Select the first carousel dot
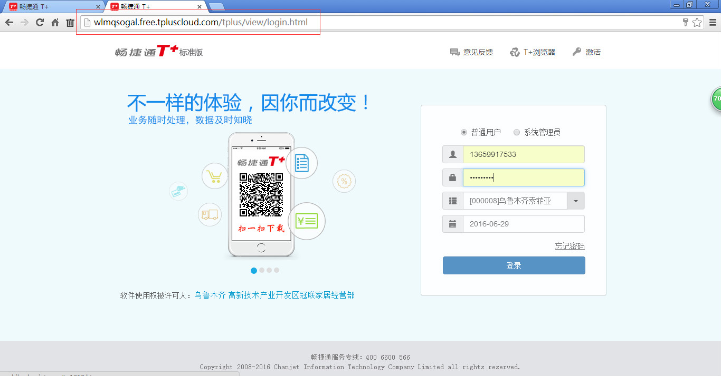This screenshot has height=376, width=721. click(x=254, y=270)
